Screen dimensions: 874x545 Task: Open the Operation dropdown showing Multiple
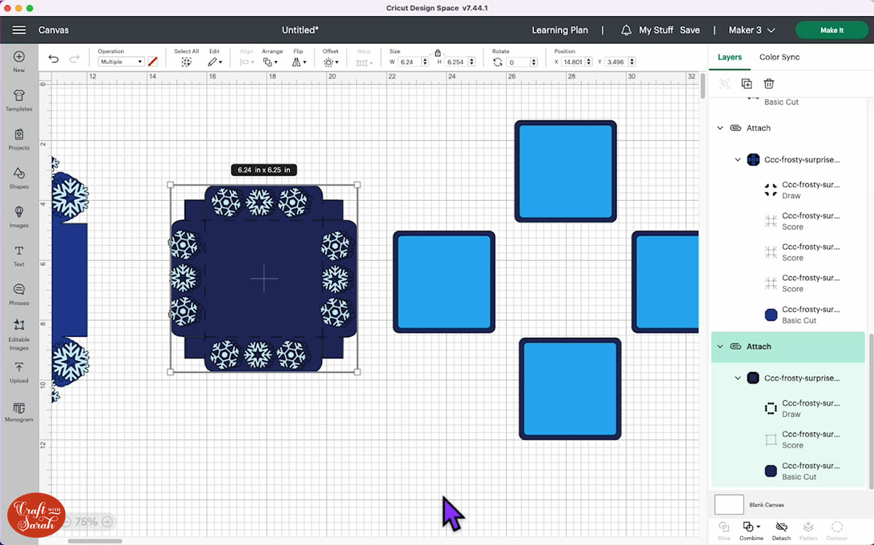[x=121, y=62]
